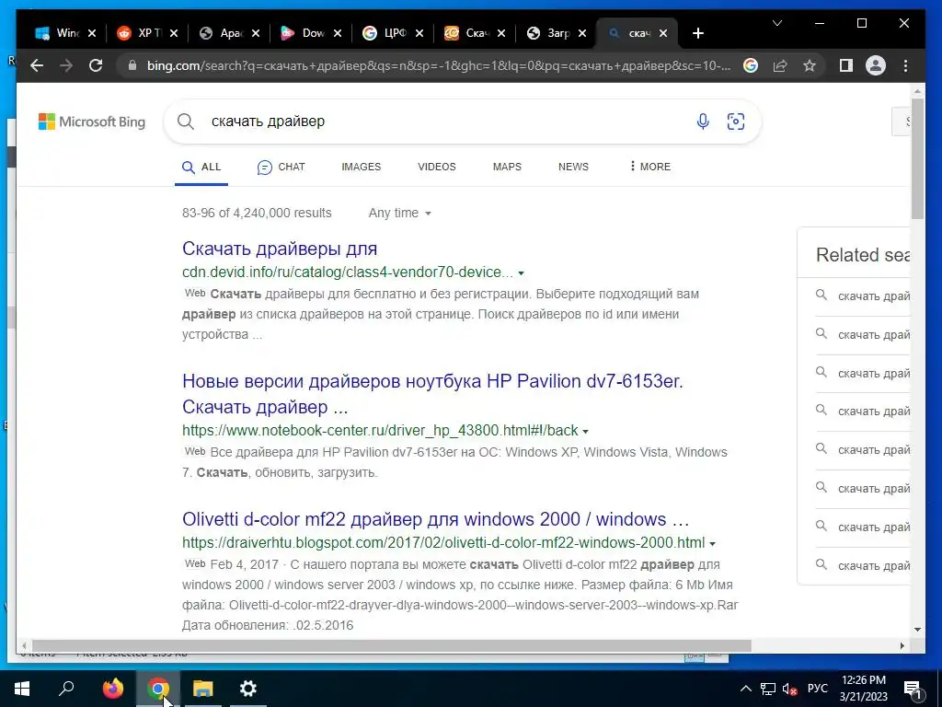Click the Chrome back arrow
The width and height of the screenshot is (942, 707).
37,65
